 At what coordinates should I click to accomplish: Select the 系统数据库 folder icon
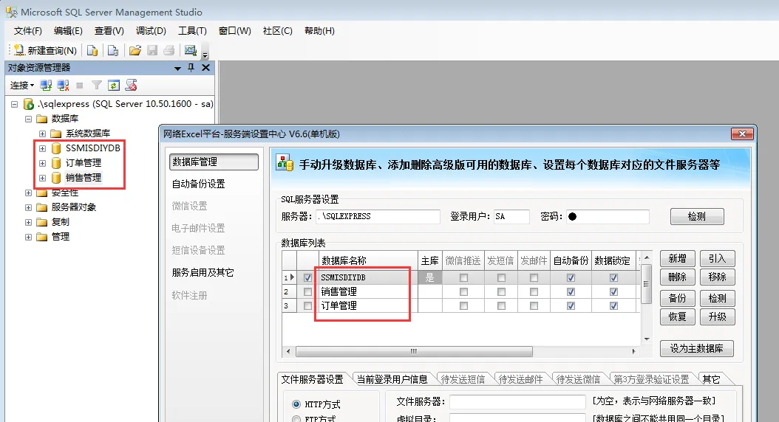[56, 134]
